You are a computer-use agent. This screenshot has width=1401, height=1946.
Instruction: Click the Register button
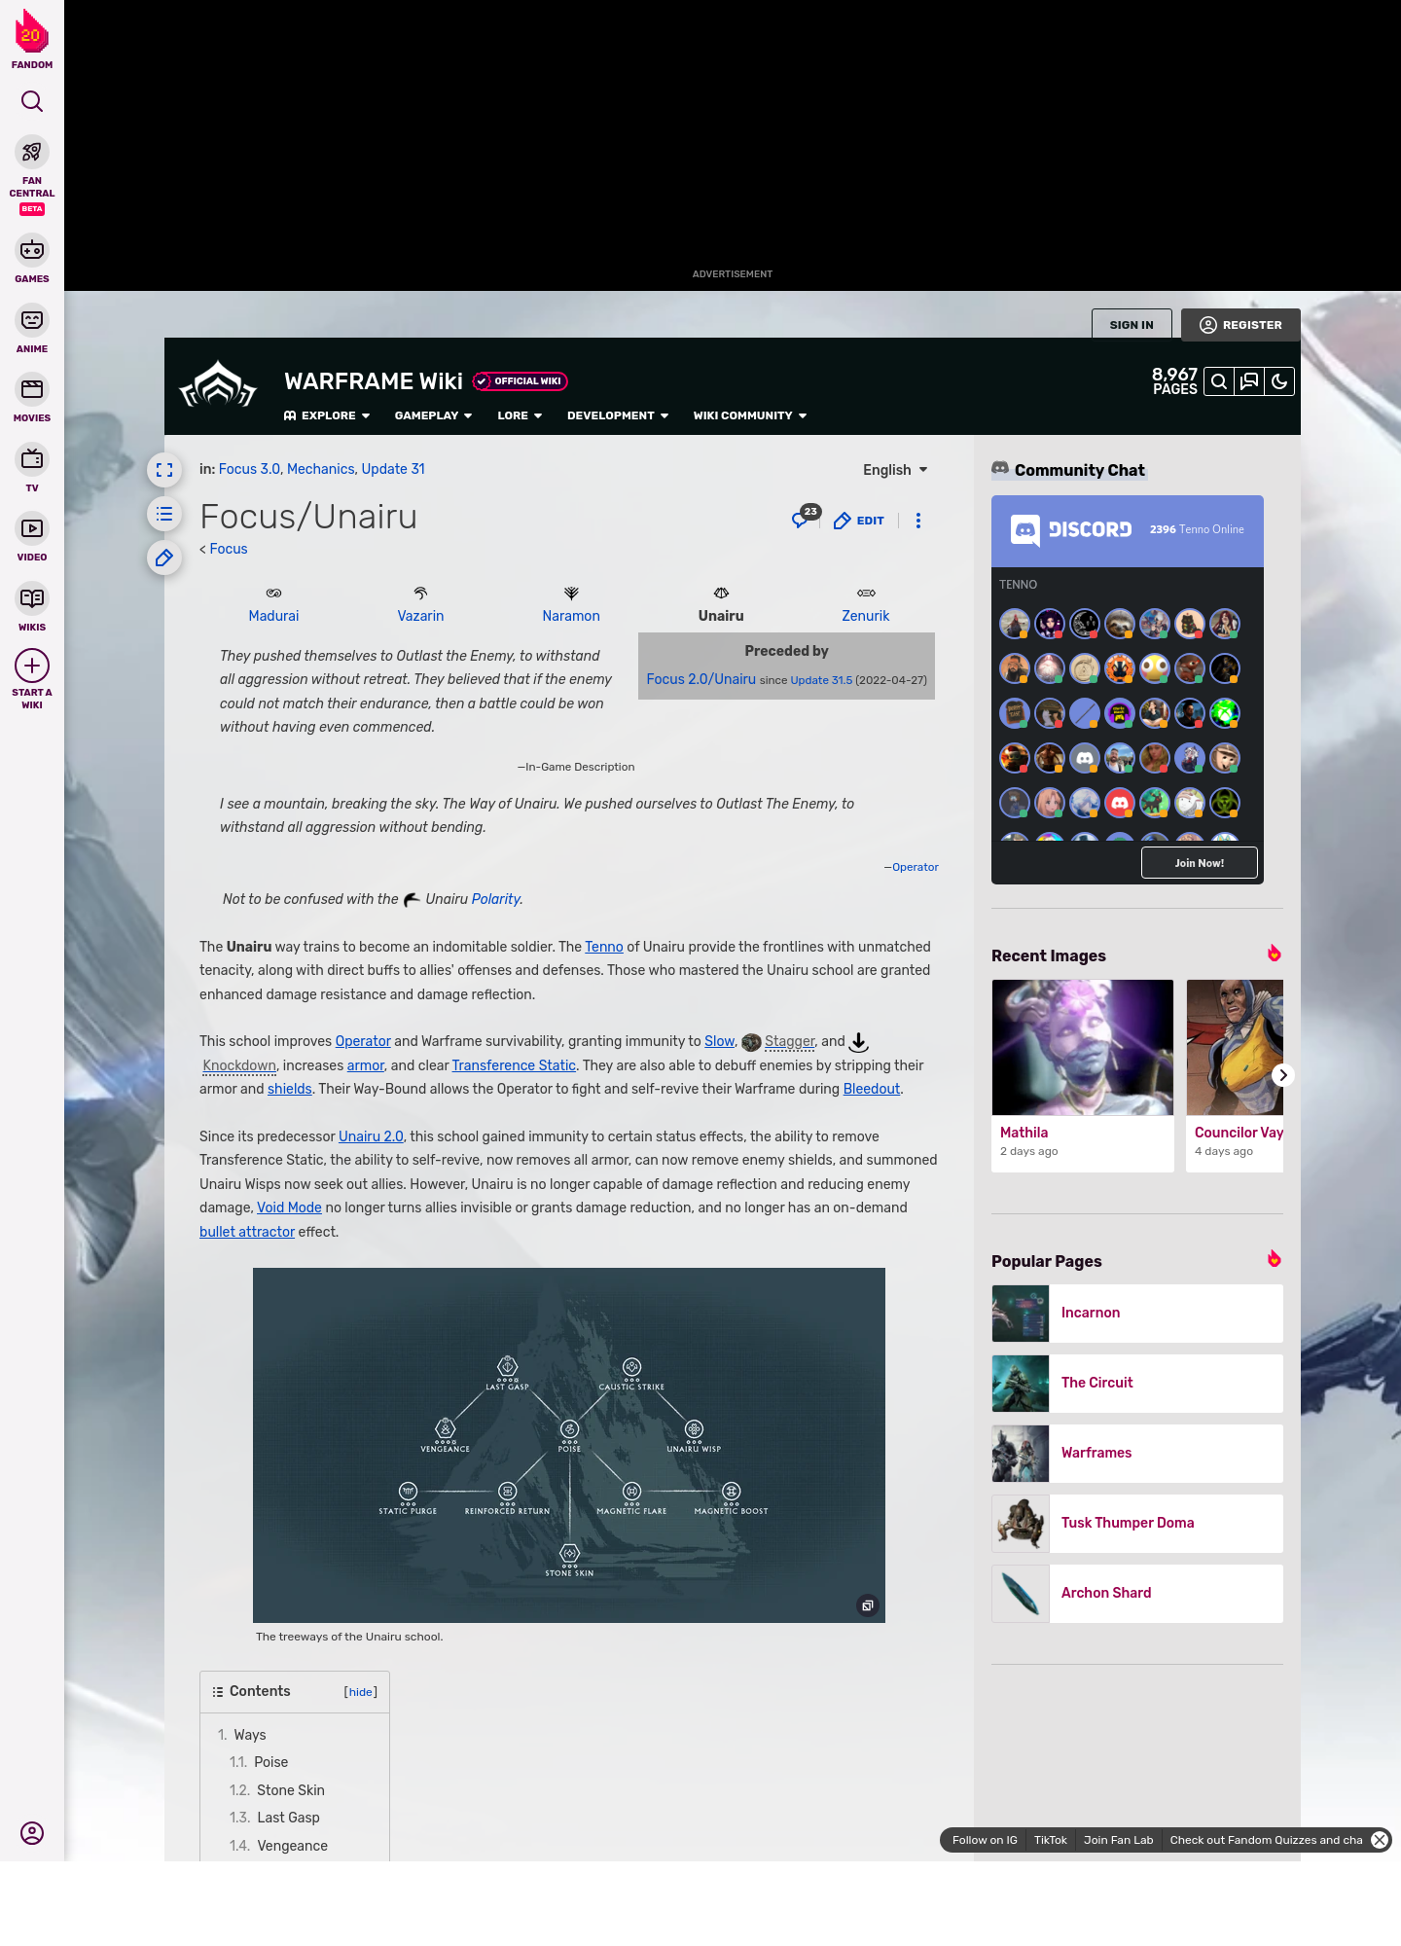click(x=1240, y=325)
